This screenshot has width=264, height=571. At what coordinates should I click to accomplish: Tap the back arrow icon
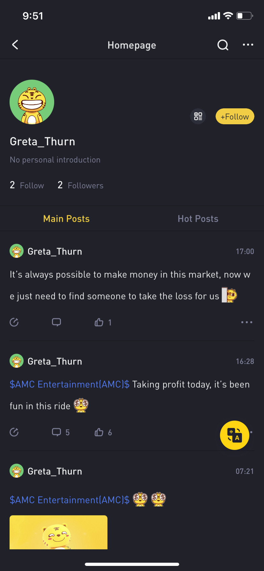pyautogui.click(x=15, y=45)
